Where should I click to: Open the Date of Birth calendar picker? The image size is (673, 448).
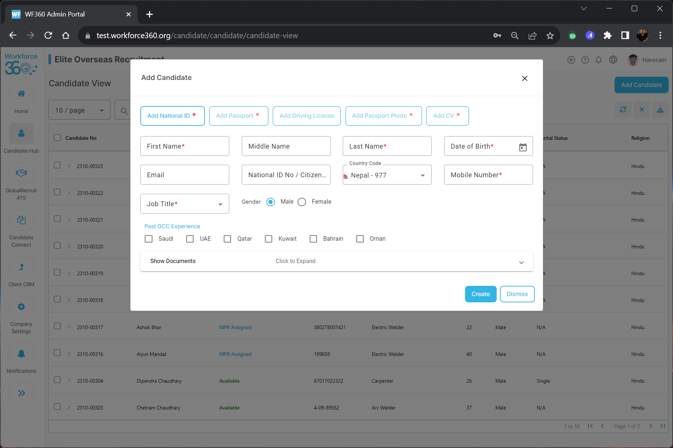pos(522,147)
